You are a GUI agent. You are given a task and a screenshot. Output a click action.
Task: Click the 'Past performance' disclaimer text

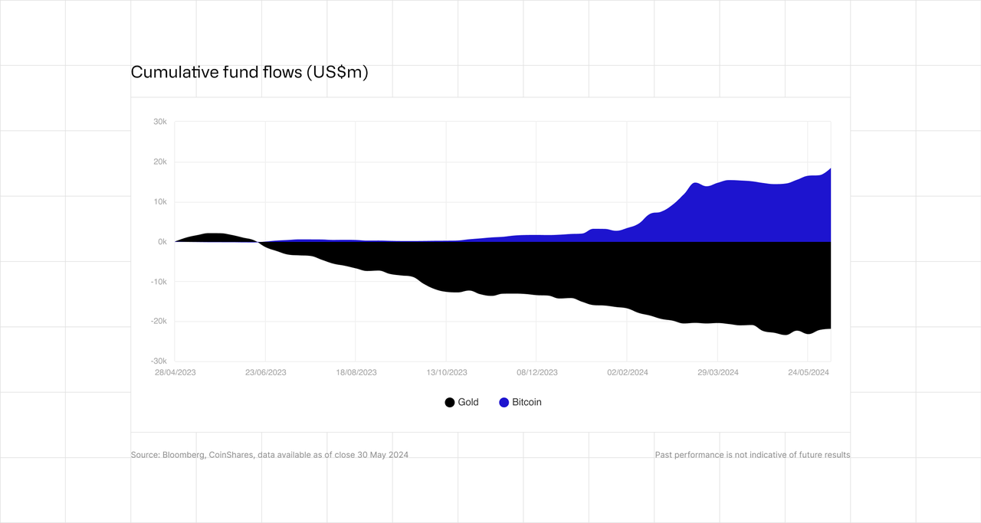pyautogui.click(x=753, y=455)
